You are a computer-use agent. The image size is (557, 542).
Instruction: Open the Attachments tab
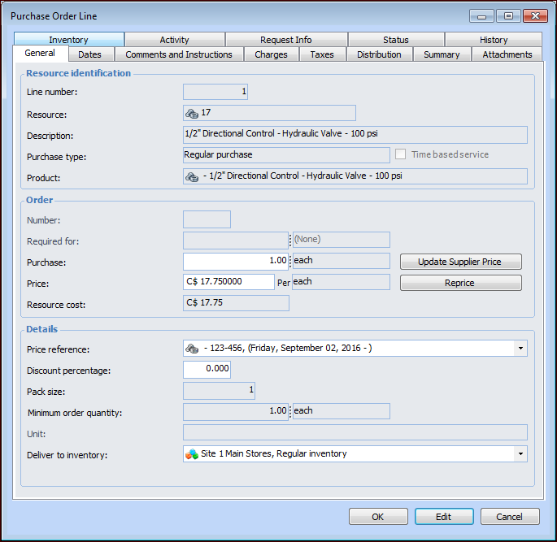pos(507,54)
